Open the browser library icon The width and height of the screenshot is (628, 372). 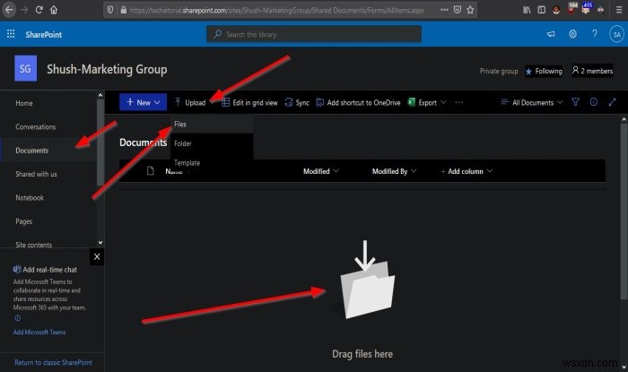(x=527, y=10)
